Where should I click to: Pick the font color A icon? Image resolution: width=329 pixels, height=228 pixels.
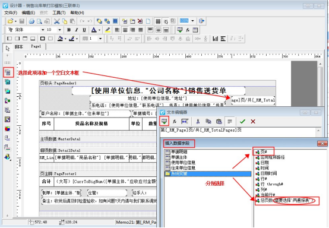click(94, 30)
